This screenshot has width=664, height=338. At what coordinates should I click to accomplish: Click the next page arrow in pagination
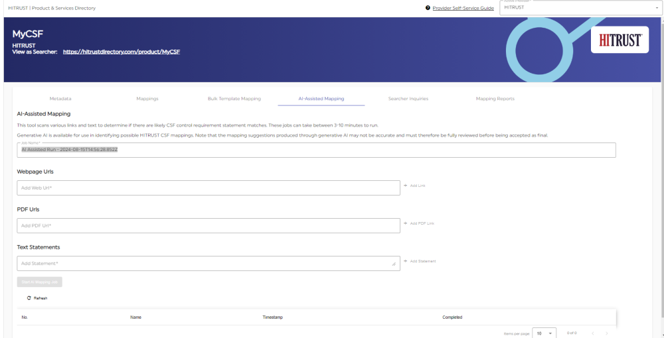pos(607,333)
